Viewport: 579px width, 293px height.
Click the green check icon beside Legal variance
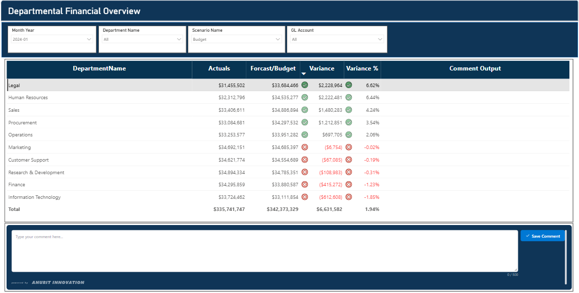[x=304, y=85]
